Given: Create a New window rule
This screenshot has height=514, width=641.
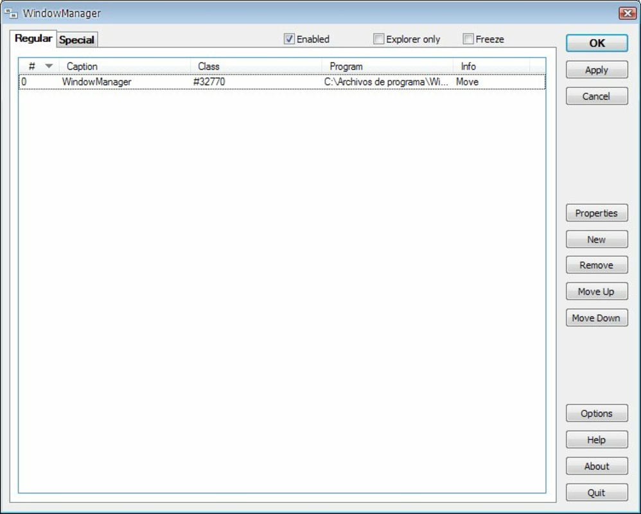Looking at the screenshot, I should [x=597, y=239].
